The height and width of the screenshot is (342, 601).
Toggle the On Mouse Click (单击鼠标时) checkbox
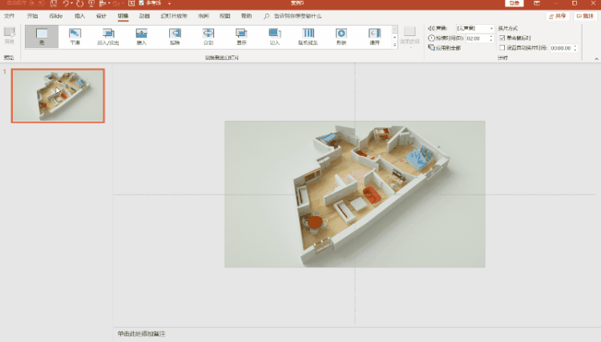click(x=502, y=38)
